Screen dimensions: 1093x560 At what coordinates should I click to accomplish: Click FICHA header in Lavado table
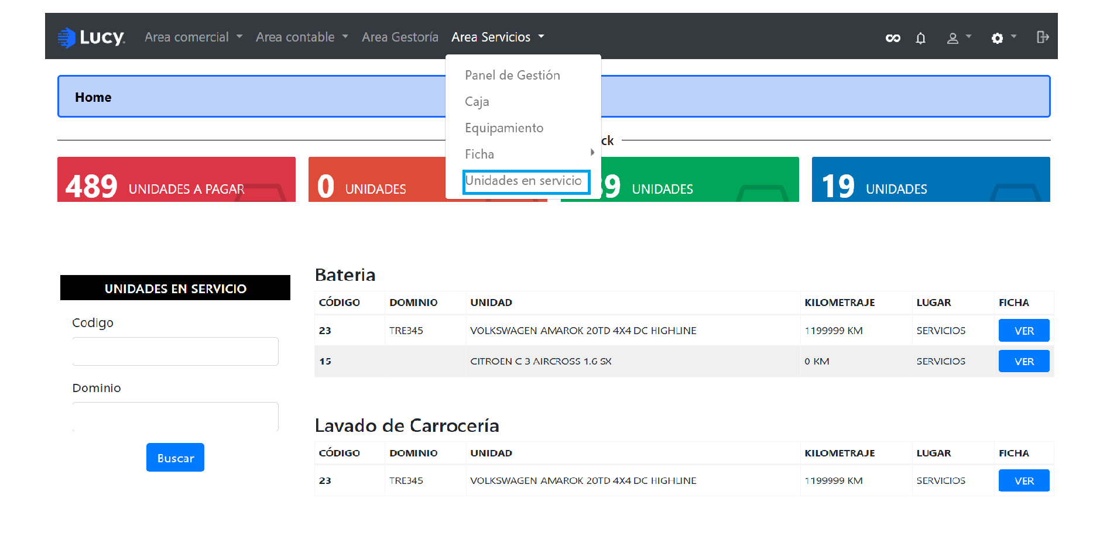(1014, 453)
